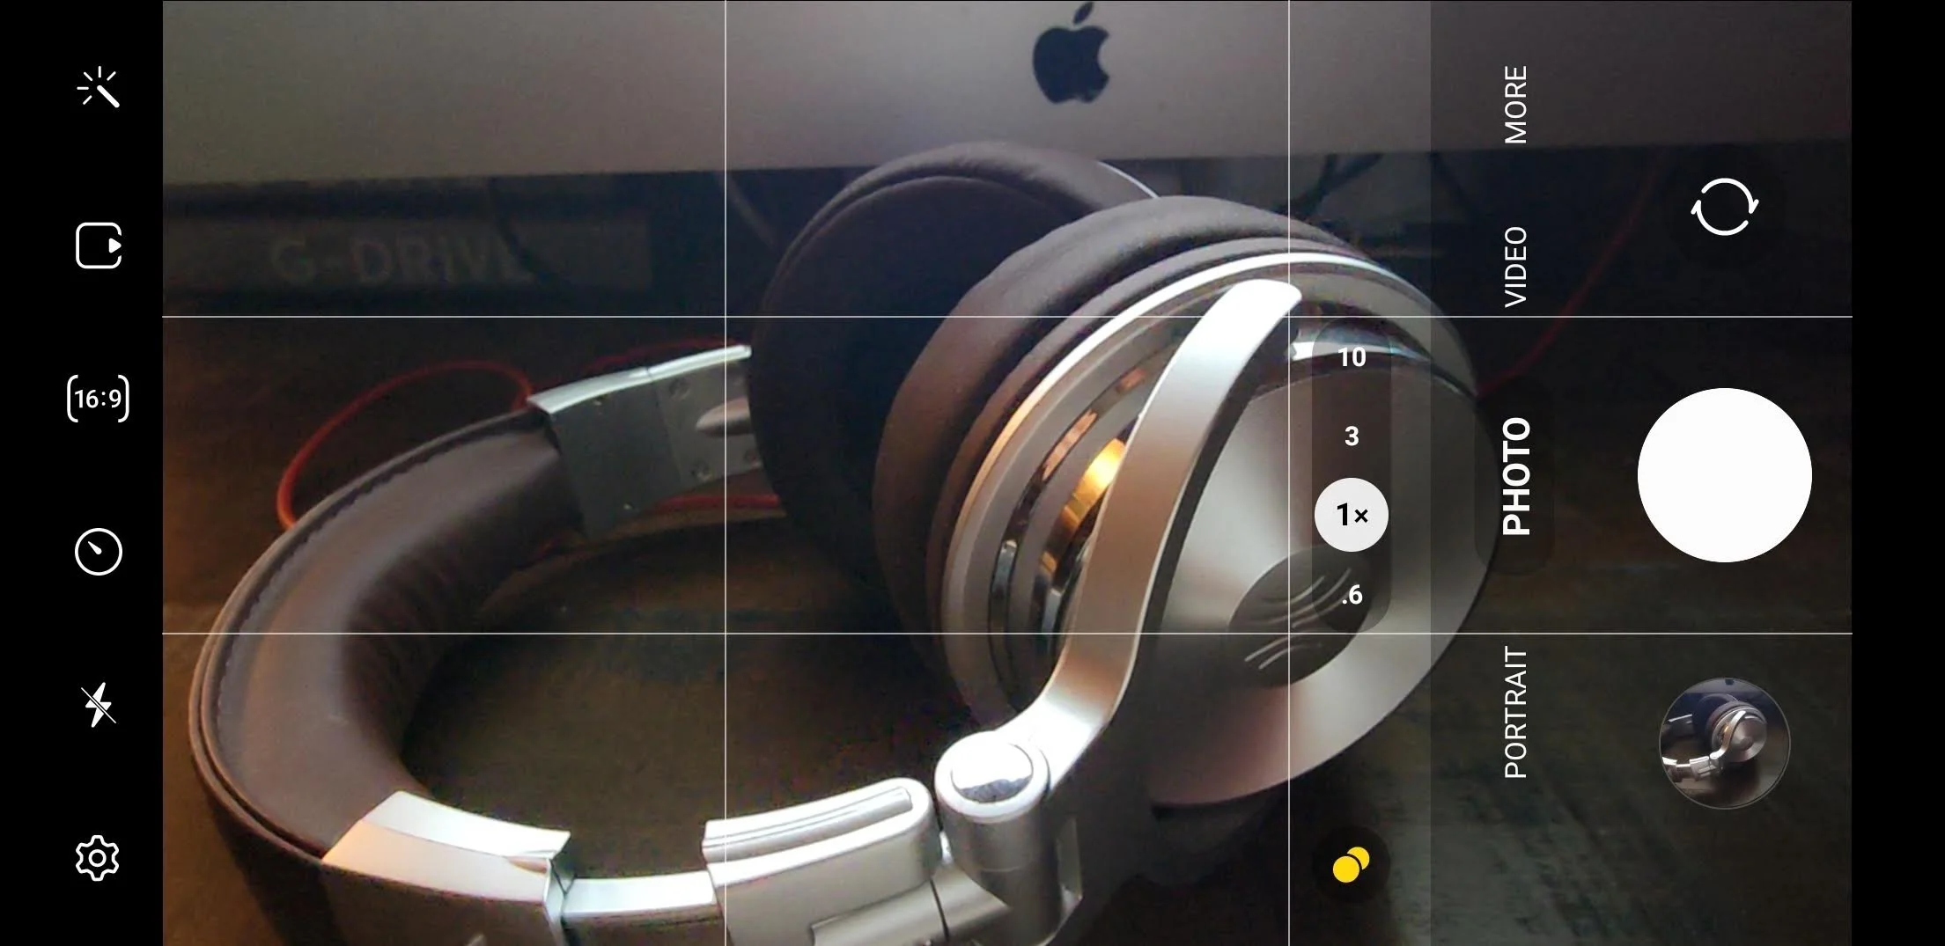Toggle the motion photo icon
Viewport: 1945px width, 946px height.
point(98,245)
